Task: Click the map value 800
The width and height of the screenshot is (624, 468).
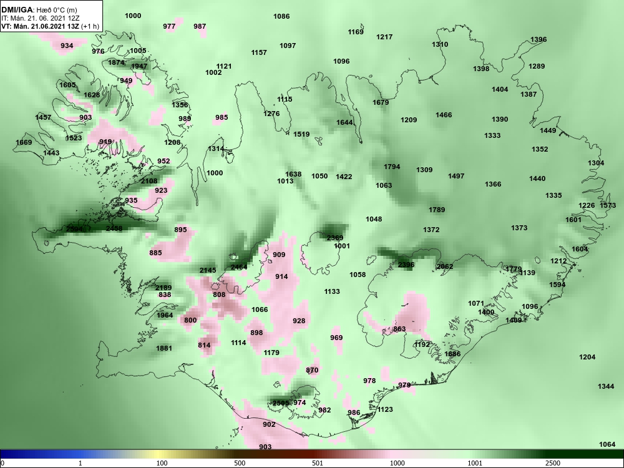Action: 190,320
